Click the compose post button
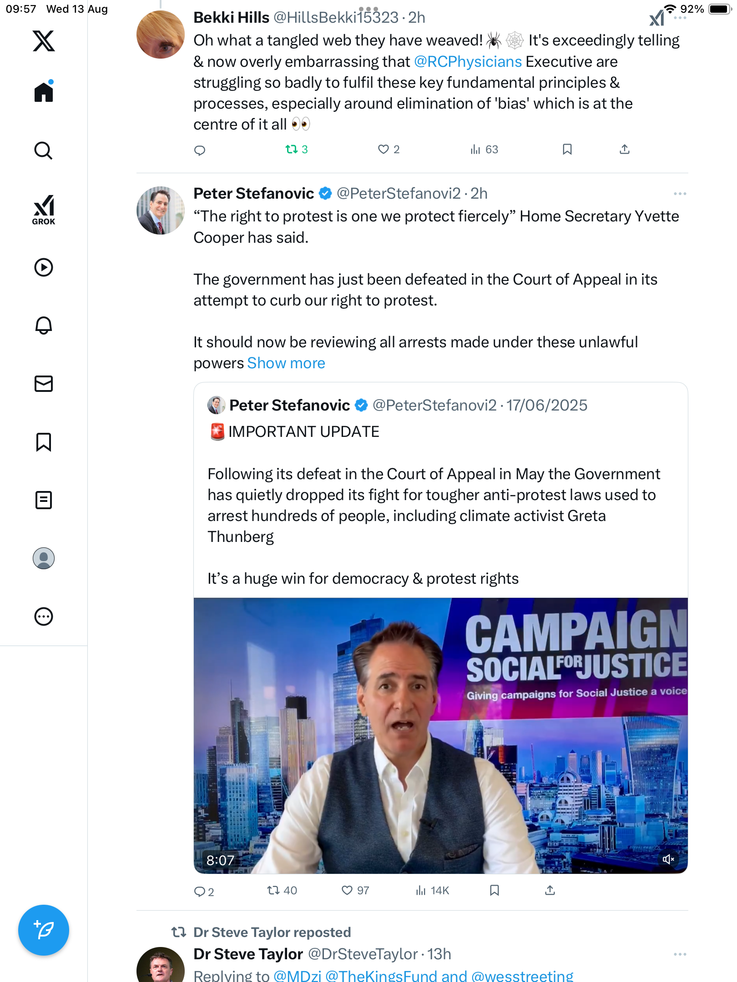Viewport: 737px width, 982px height. tap(44, 930)
